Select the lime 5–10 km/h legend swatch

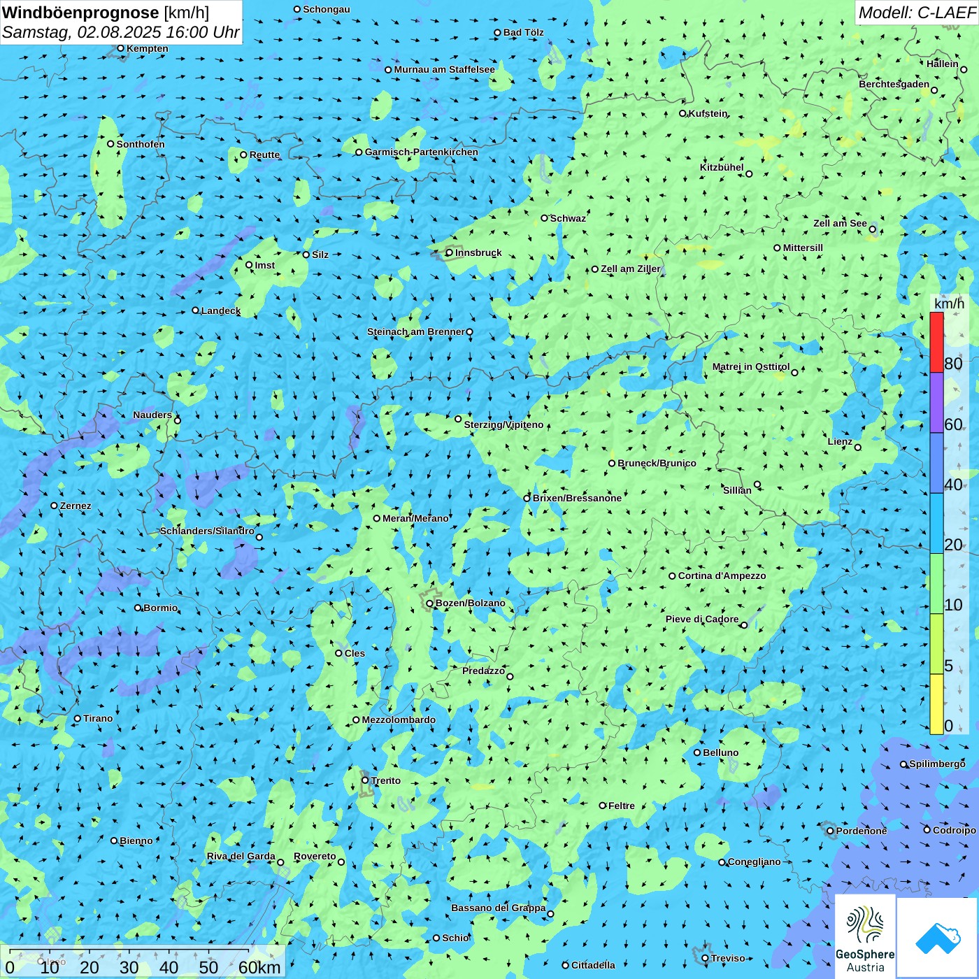(x=936, y=644)
